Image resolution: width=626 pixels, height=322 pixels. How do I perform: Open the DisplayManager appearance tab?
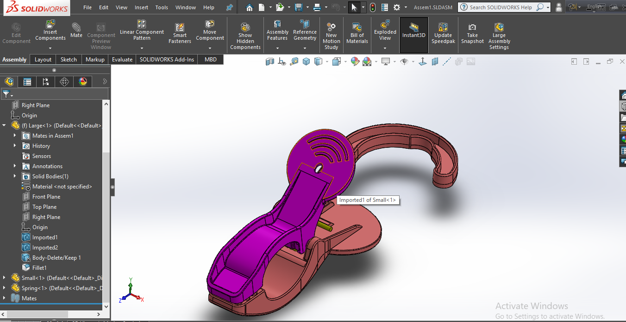(83, 82)
